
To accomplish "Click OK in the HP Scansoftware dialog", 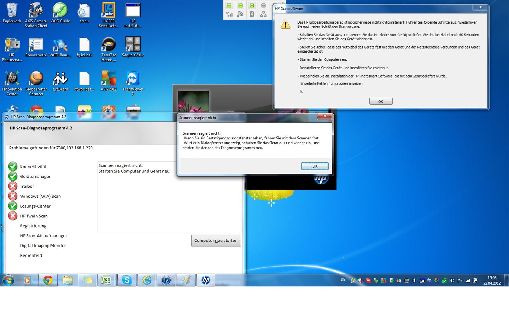I will click(380, 102).
